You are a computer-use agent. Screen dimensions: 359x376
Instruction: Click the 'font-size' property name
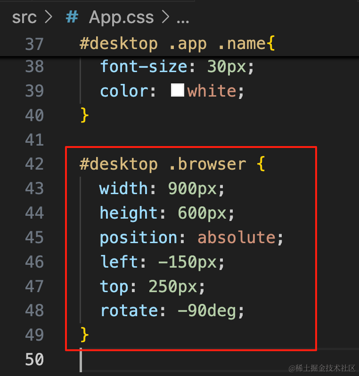(x=144, y=66)
